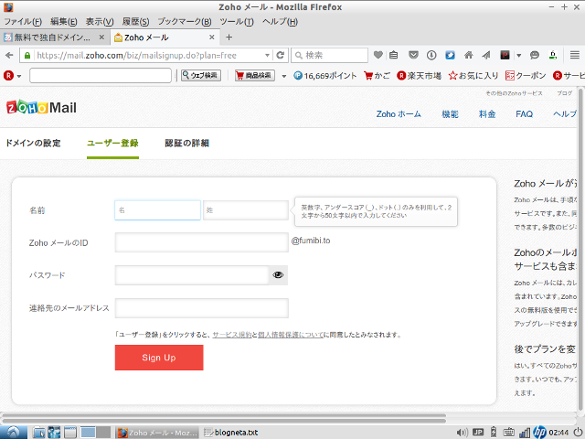Viewport: 585px width, 439px height.
Task: Open the FAQ navigation link
Action: pos(524,114)
